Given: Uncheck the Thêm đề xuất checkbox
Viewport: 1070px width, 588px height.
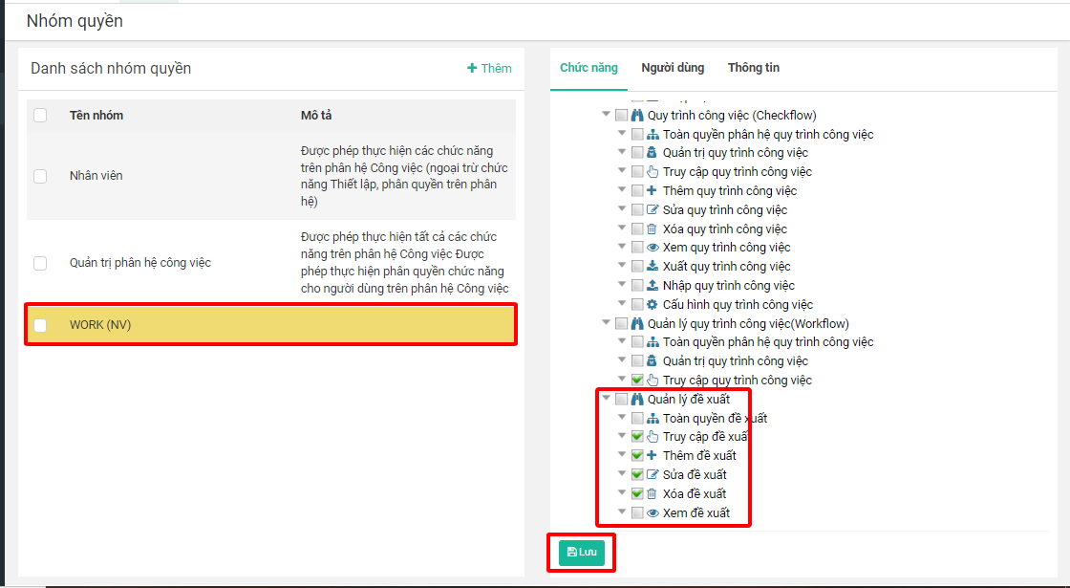Looking at the screenshot, I should [637, 456].
